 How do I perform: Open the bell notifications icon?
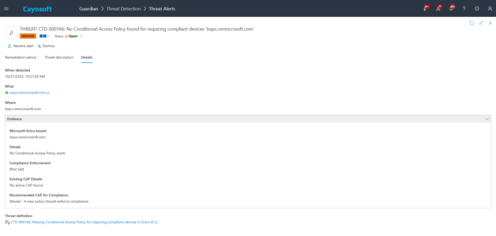[451, 9]
